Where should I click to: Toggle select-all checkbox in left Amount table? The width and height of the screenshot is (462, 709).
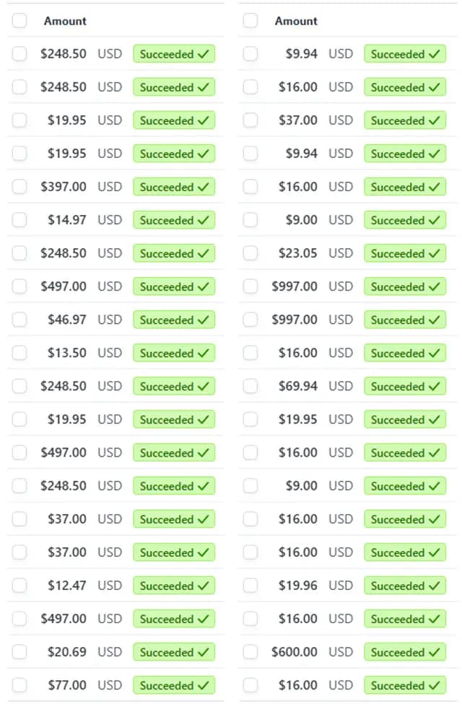[19, 21]
